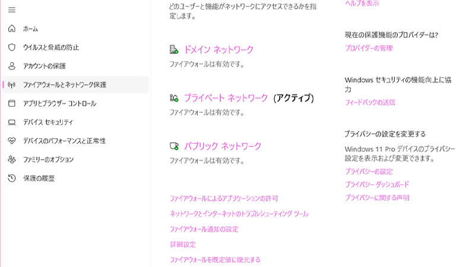
Task: Click the プロバイダーの管理 link
Action: pyautogui.click(x=369, y=48)
